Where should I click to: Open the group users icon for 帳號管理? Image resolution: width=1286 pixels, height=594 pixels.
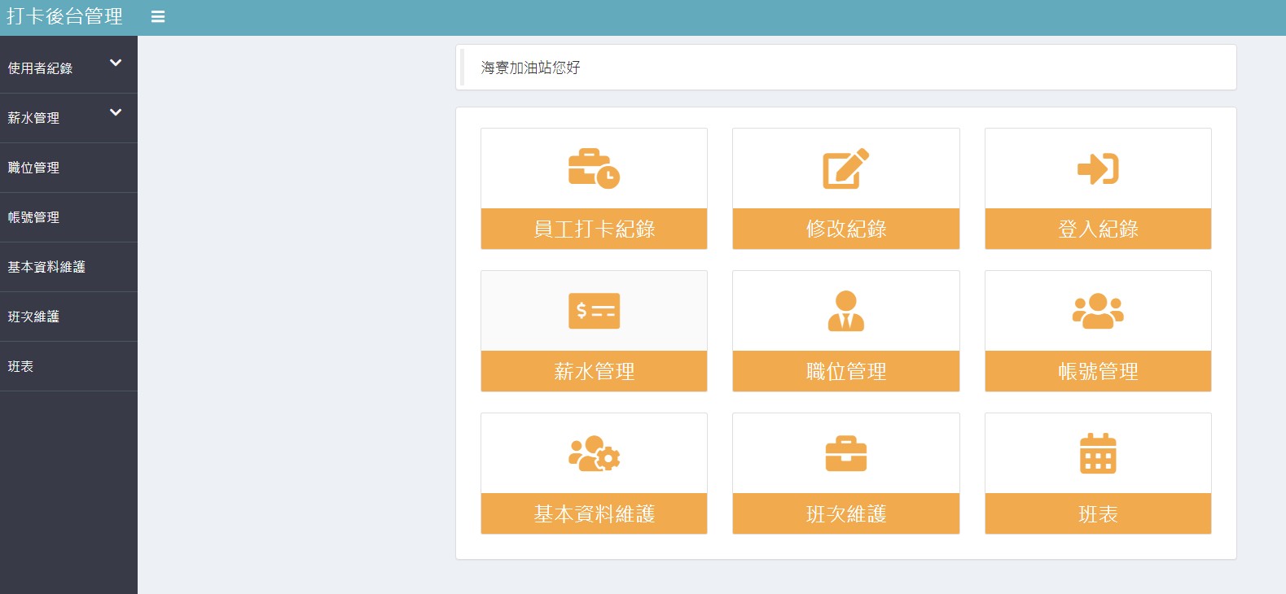pyautogui.click(x=1097, y=311)
